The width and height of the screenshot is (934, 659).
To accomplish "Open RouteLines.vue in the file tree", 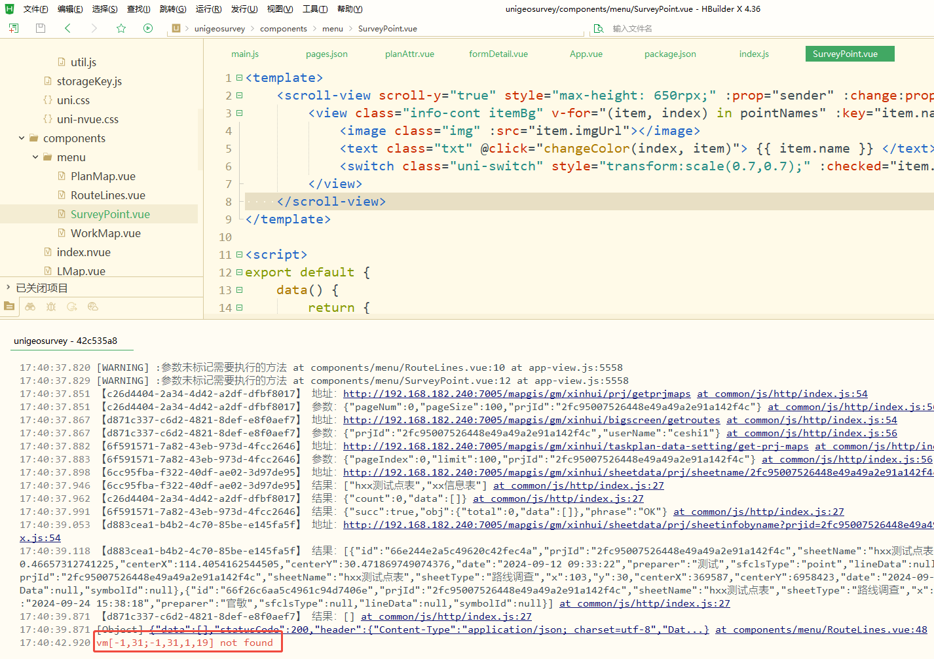I will point(108,195).
